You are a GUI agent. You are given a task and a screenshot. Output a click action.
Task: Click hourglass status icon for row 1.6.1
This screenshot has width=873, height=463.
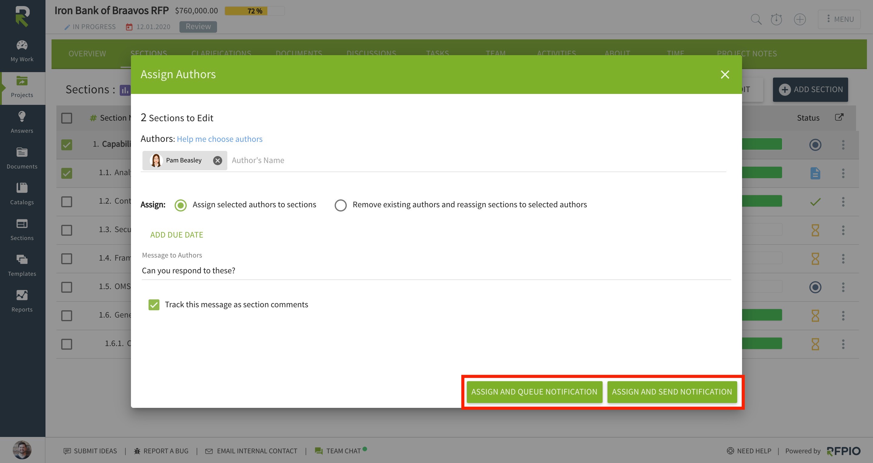pos(815,344)
